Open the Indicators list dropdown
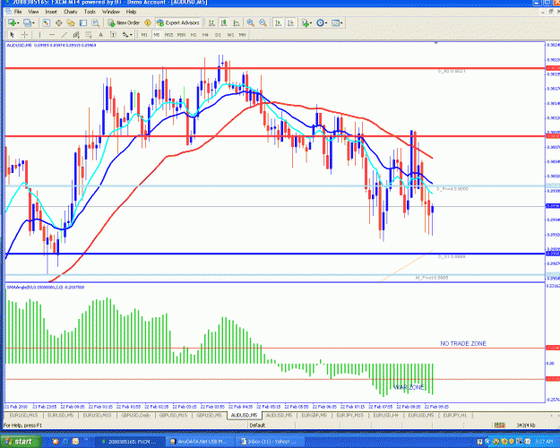560x448 pixels. tap(306, 23)
